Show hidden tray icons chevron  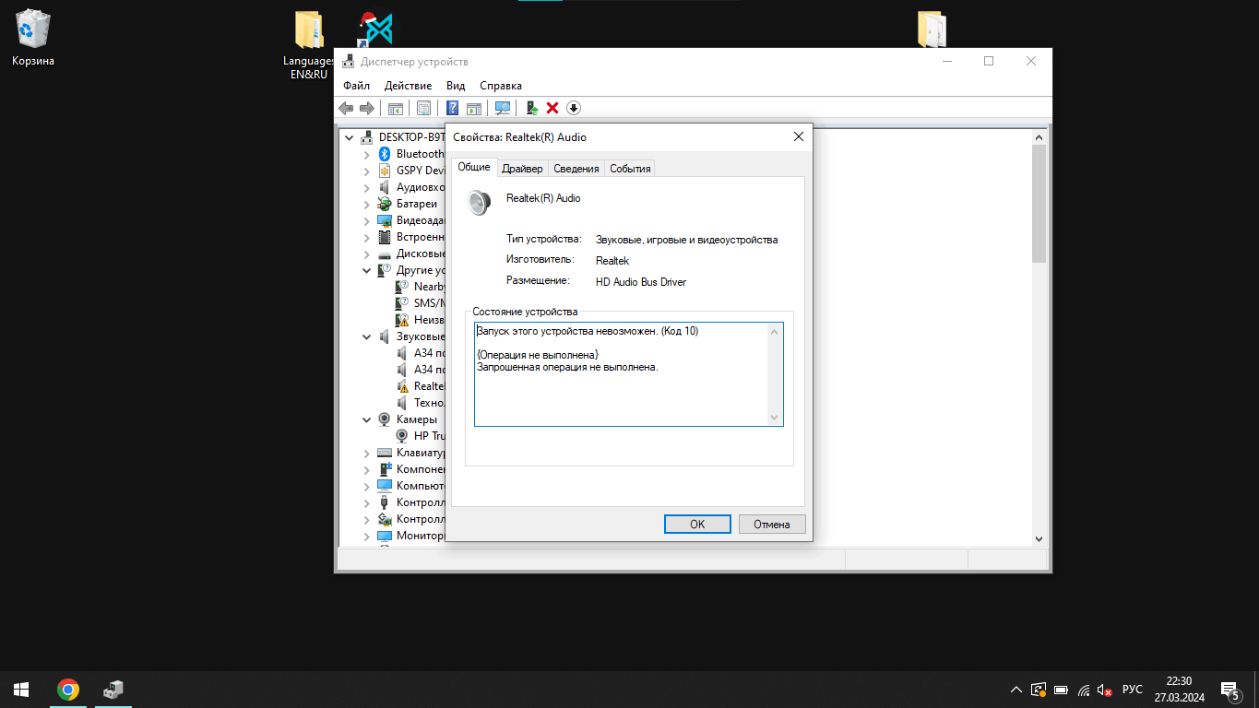point(1016,690)
